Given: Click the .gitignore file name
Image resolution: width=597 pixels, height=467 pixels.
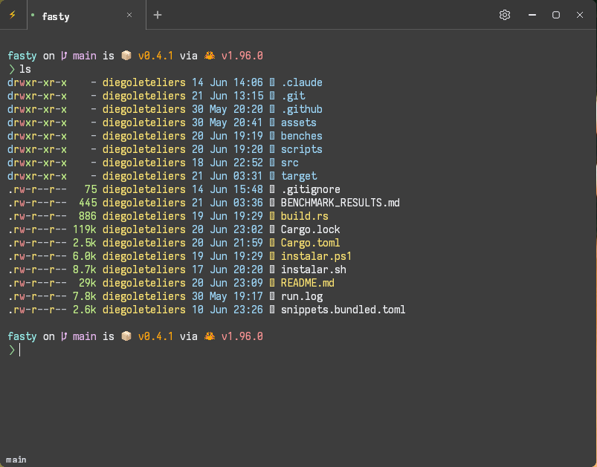Looking at the screenshot, I should 311,189.
